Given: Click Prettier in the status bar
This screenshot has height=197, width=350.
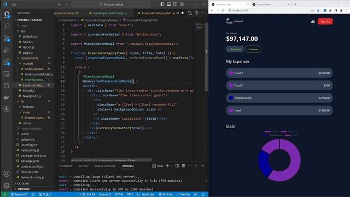Looking at the screenshot, I should (x=183, y=194).
